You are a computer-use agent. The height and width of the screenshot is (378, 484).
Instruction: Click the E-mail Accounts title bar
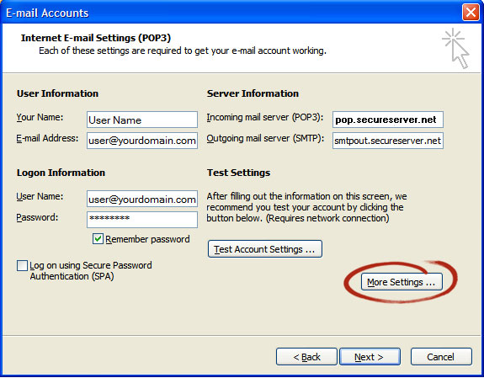231,13
